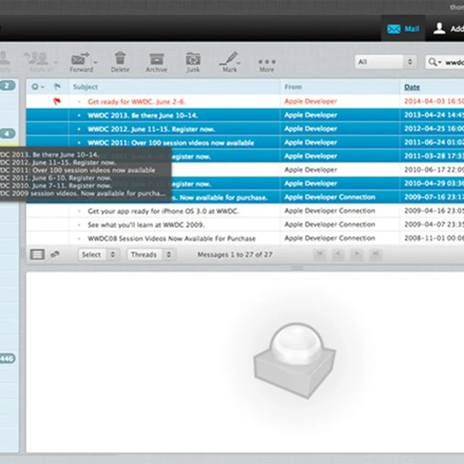Open the More actions menu
Image resolution: width=464 pixels, height=464 pixels.
(266, 64)
